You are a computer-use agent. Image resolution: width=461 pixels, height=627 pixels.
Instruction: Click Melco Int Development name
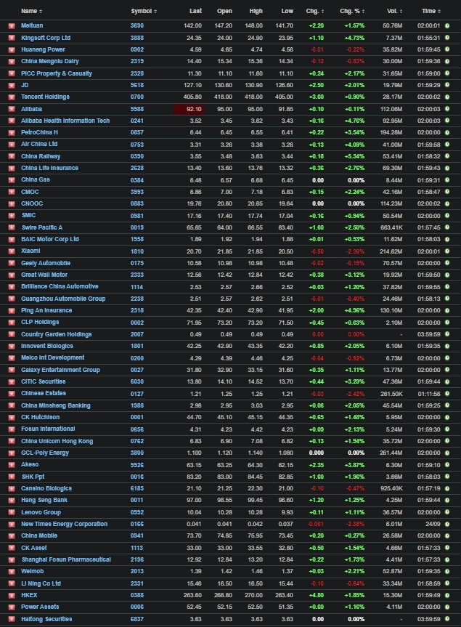53,358
